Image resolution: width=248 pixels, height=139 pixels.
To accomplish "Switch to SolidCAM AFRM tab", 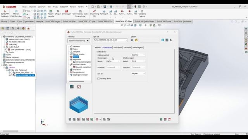I will click(105, 22).
